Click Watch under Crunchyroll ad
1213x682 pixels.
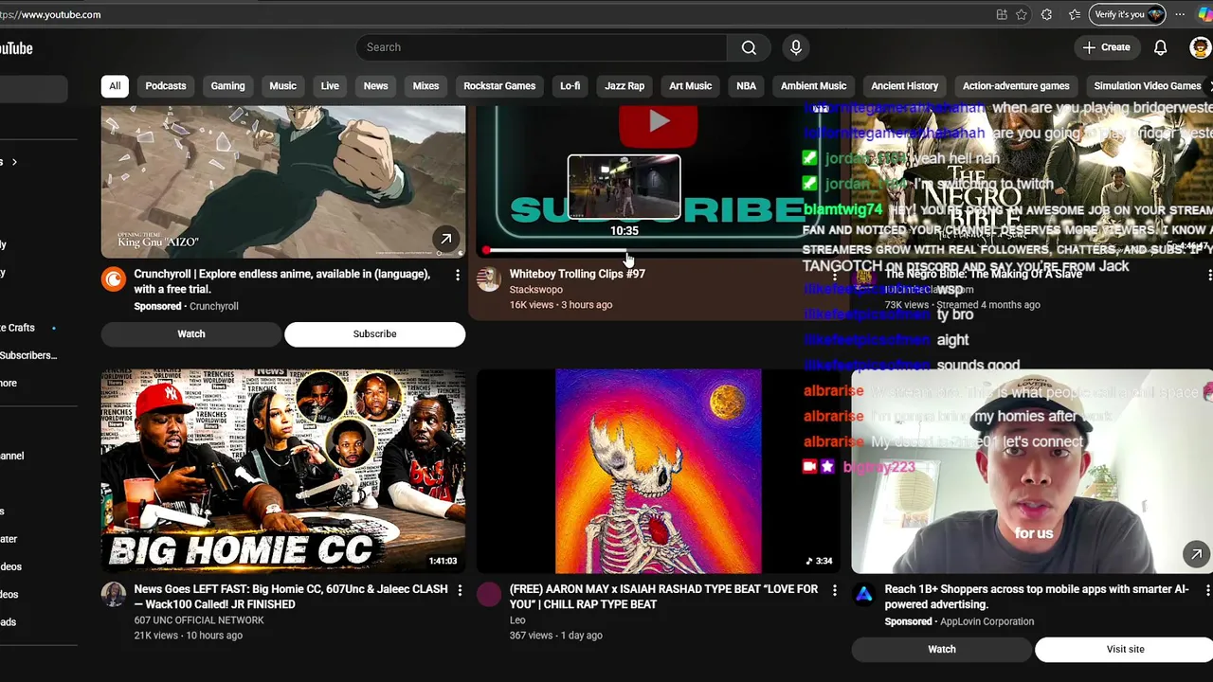pos(191,333)
